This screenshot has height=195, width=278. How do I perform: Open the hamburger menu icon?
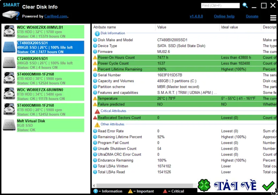pos(273,17)
